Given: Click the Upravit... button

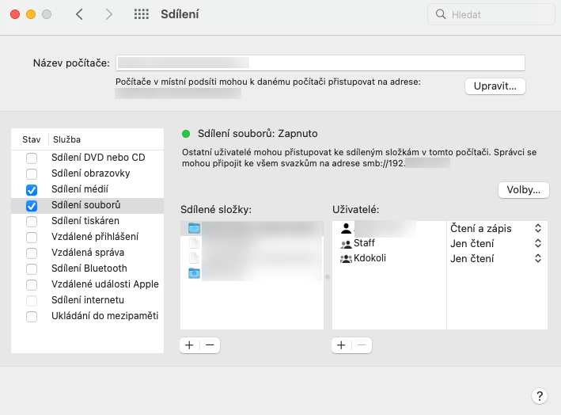Looking at the screenshot, I should tap(495, 86).
